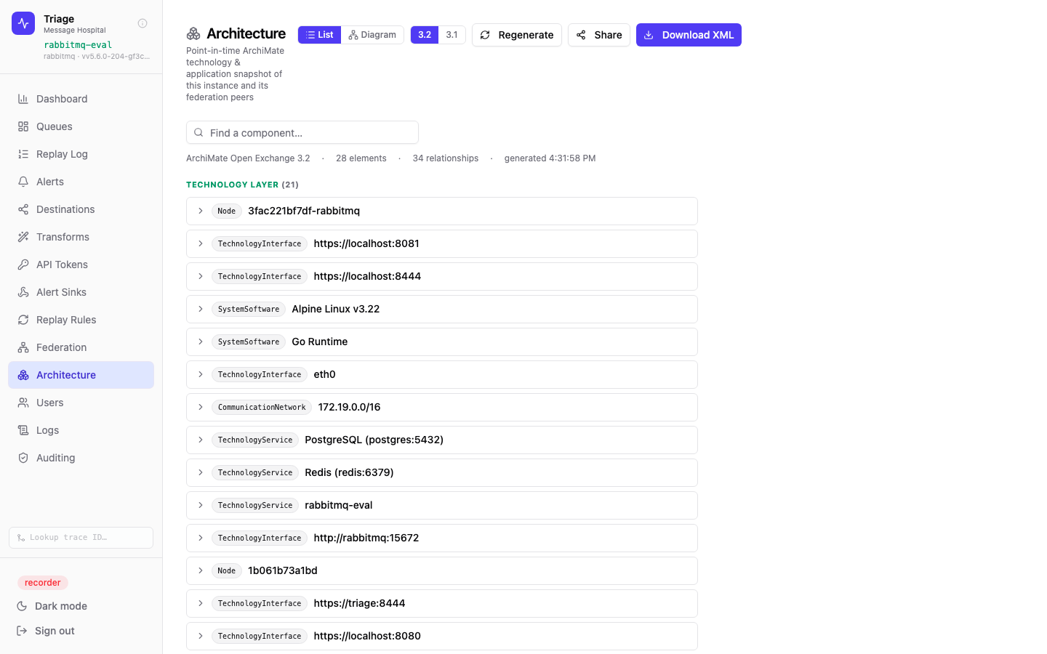Expand the https://localhost:8080 row
The height and width of the screenshot is (654, 1047).
tap(442, 636)
